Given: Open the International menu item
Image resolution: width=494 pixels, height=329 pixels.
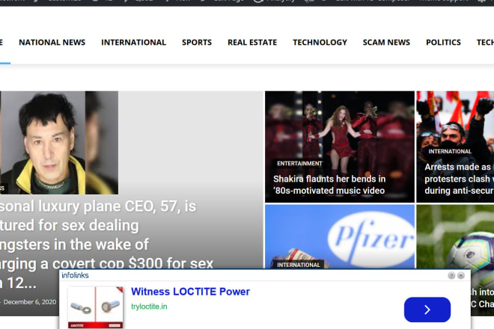Looking at the screenshot, I should pyautogui.click(x=133, y=42).
